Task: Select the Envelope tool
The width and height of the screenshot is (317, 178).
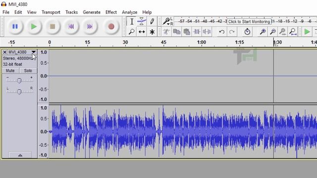Action: tap(142, 21)
